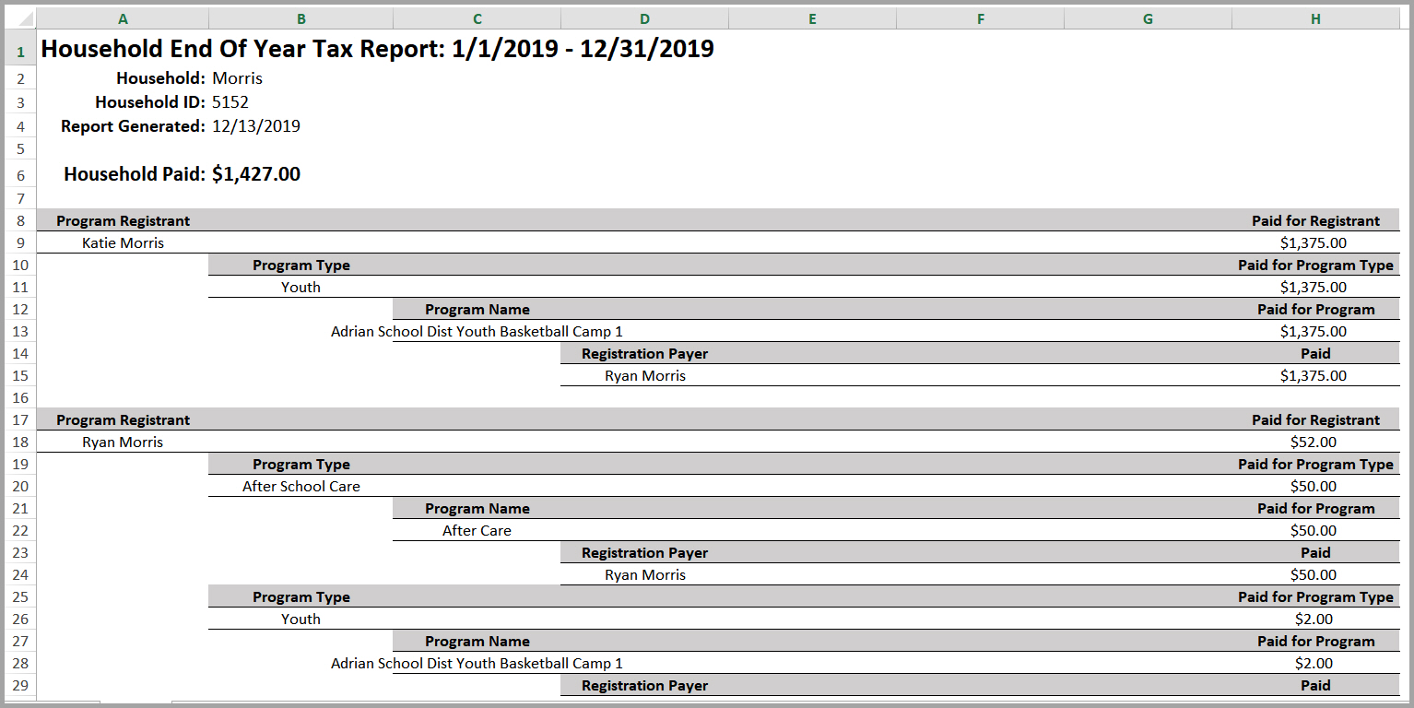Select column A header

(123, 18)
